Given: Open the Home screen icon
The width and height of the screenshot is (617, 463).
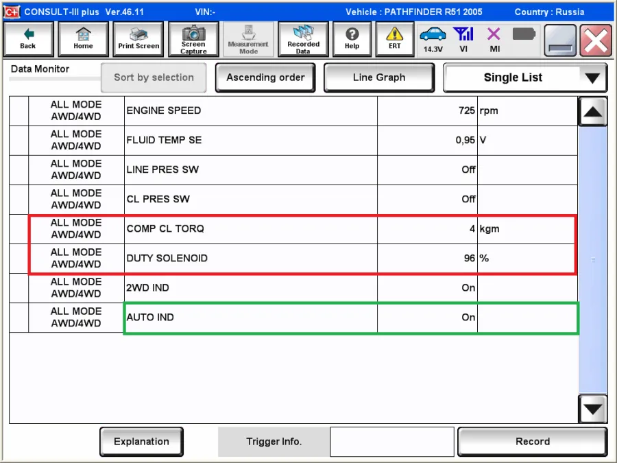Looking at the screenshot, I should point(83,39).
